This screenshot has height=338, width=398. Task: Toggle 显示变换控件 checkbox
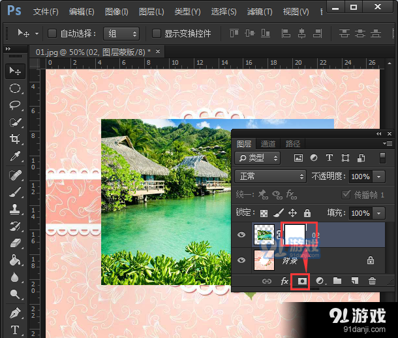[157, 33]
